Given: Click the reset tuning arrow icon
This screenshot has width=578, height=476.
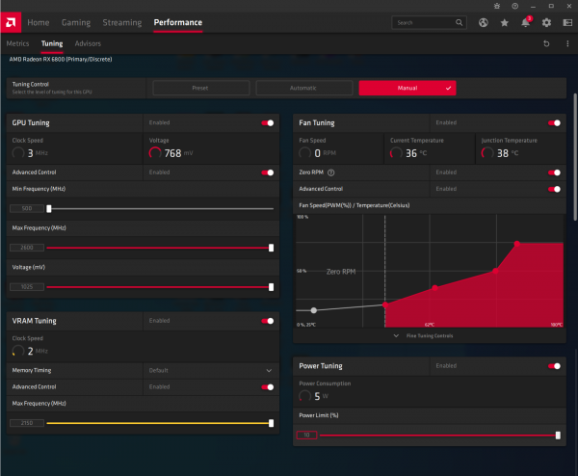Looking at the screenshot, I should [546, 43].
